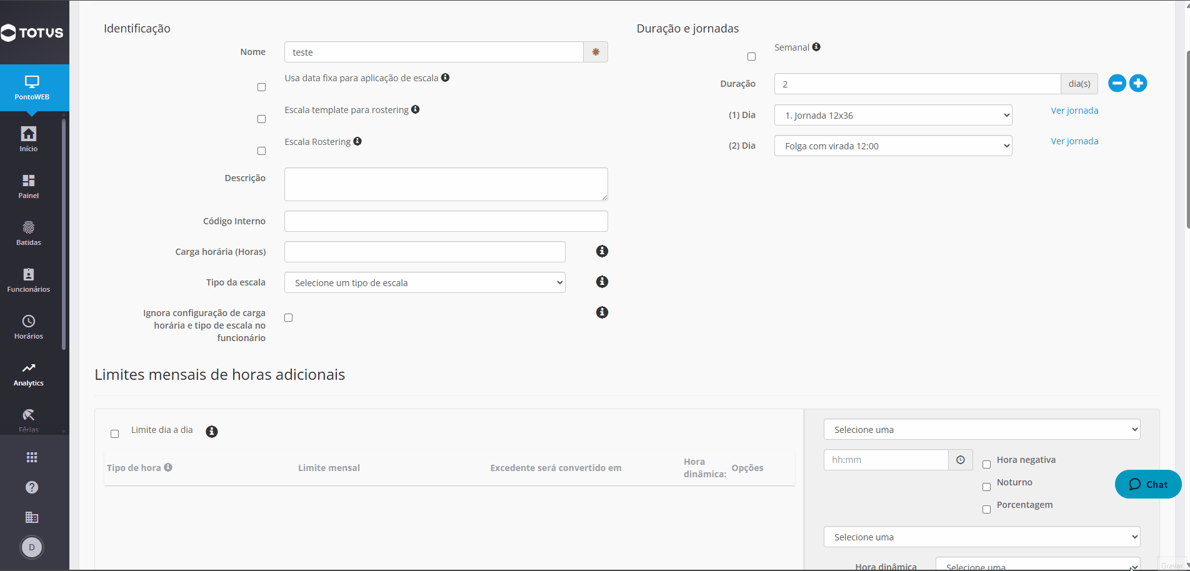The width and height of the screenshot is (1190, 571).
Task: Click the Nome input field
Action: pos(434,52)
